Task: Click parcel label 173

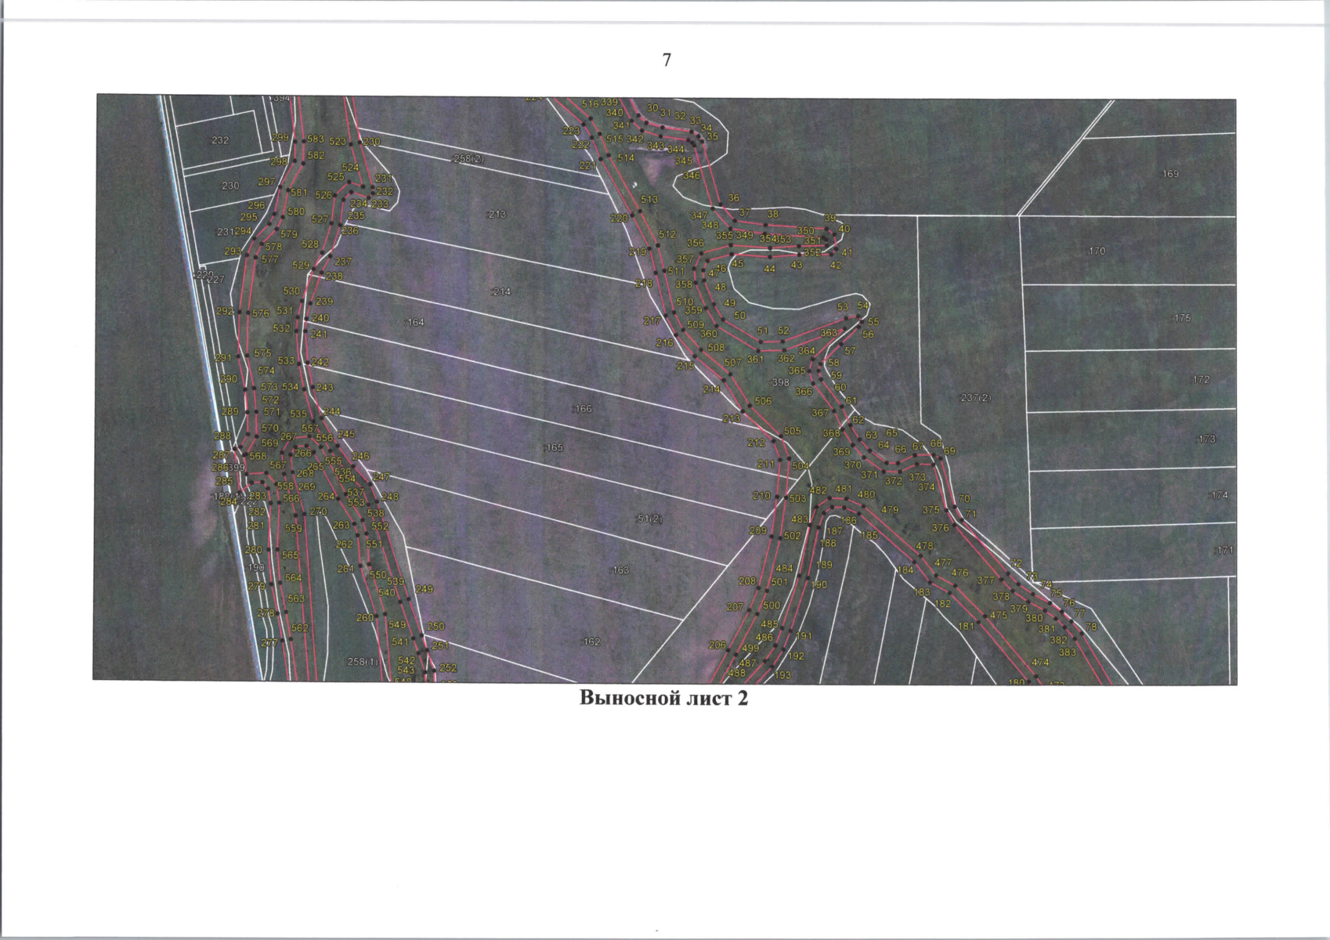Action: [1206, 439]
